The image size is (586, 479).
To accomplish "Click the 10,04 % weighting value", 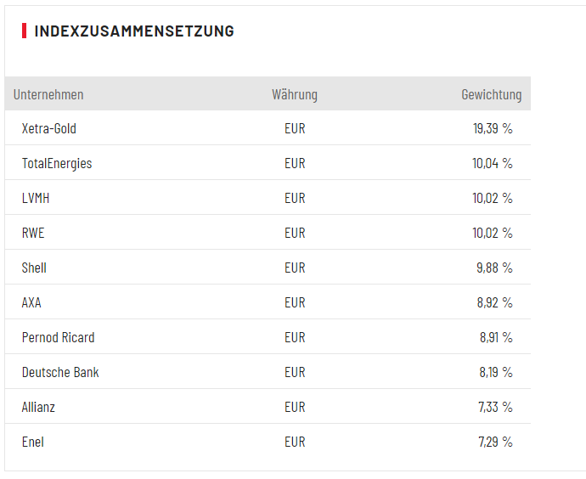I will coord(493,164).
